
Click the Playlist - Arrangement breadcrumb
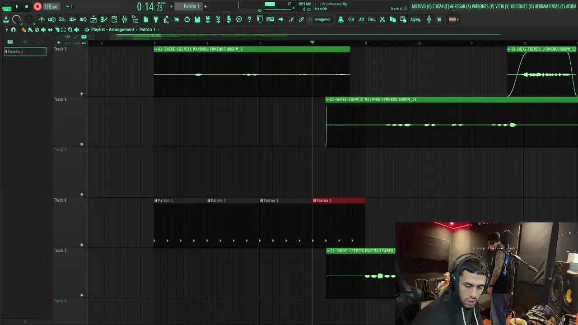112,29
